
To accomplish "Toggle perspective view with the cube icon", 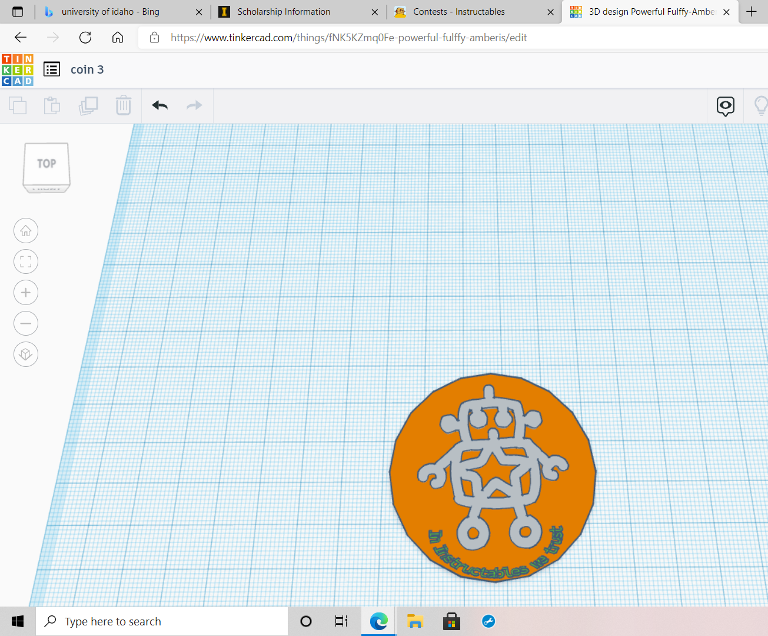I will 25,354.
